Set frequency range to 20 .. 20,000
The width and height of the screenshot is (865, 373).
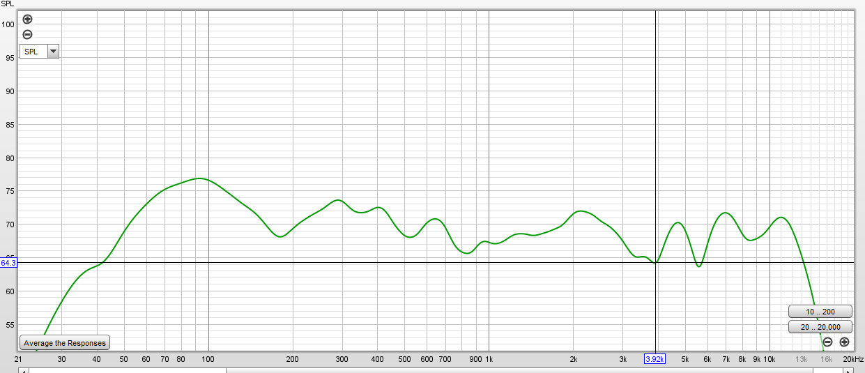(820, 327)
